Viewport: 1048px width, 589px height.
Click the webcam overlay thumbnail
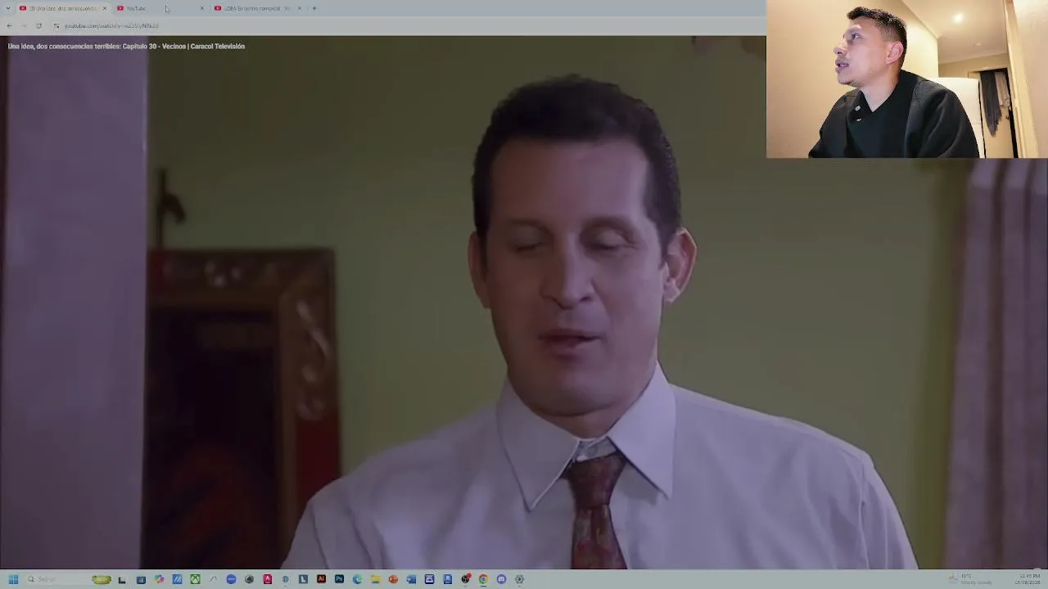(x=907, y=79)
